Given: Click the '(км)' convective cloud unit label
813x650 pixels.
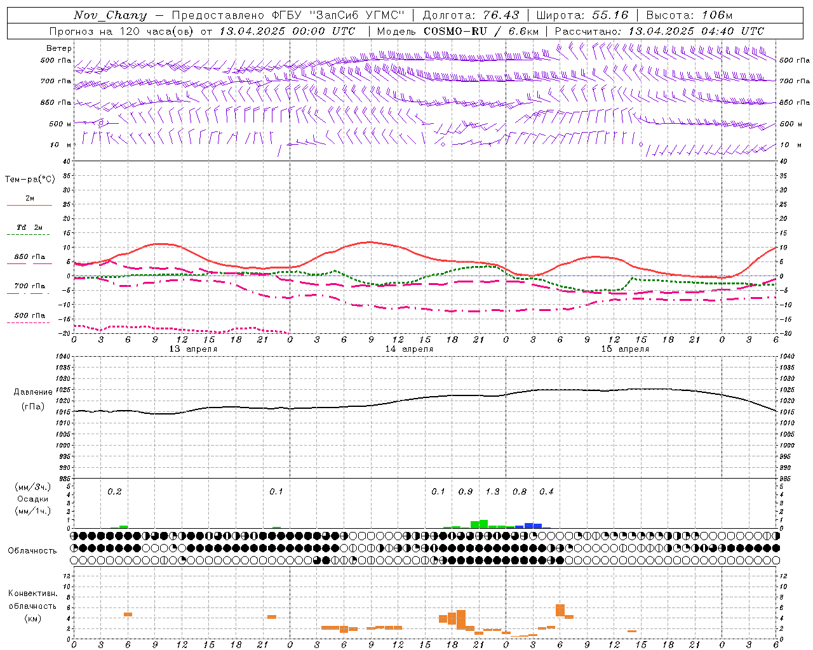Looking at the screenshot, I should pyautogui.click(x=33, y=618).
